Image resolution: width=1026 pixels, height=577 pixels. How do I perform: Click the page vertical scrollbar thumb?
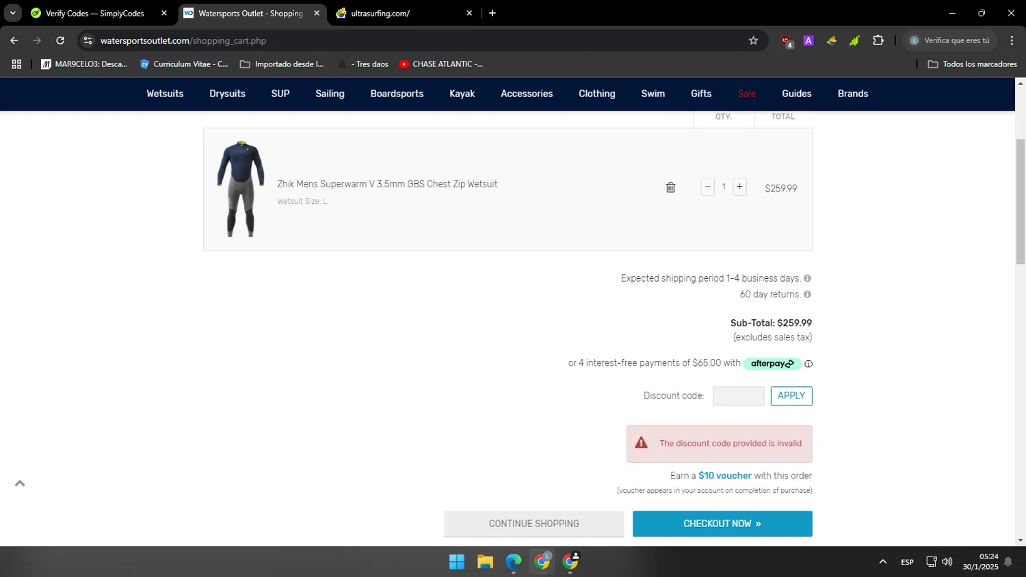point(1020,201)
